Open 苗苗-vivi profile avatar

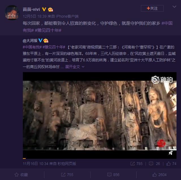[12, 12]
